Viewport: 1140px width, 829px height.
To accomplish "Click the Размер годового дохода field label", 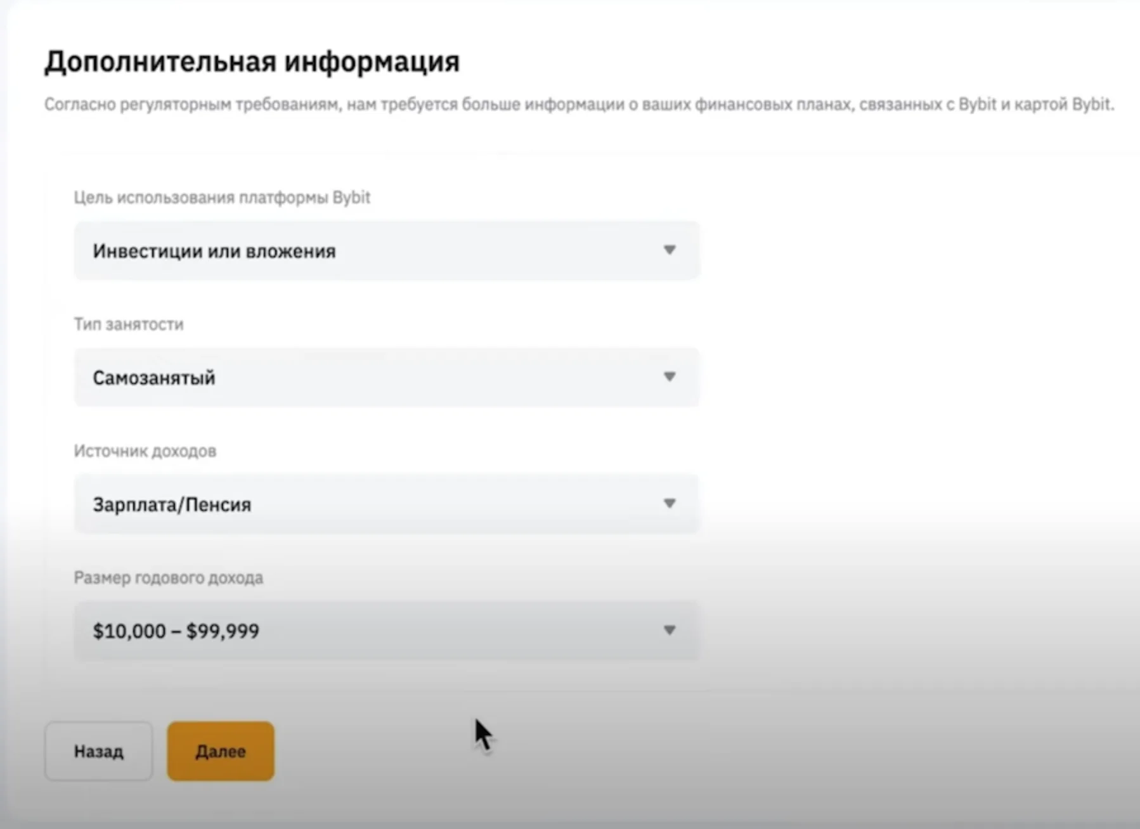I will (169, 578).
